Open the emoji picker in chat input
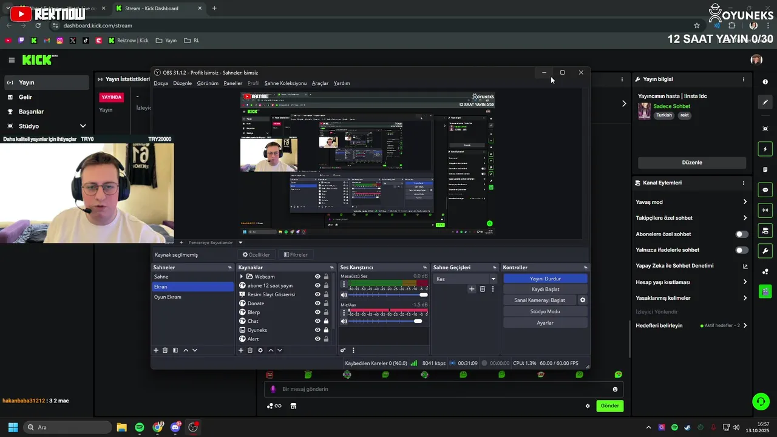The width and height of the screenshot is (777, 437). tap(615, 390)
